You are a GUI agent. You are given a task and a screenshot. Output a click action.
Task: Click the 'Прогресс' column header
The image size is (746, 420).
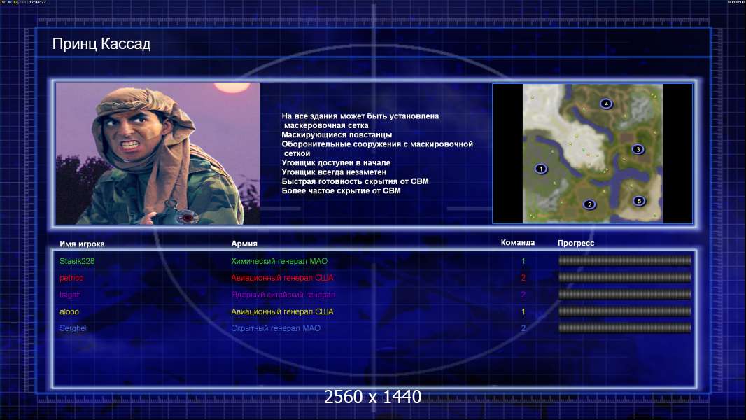click(x=576, y=243)
